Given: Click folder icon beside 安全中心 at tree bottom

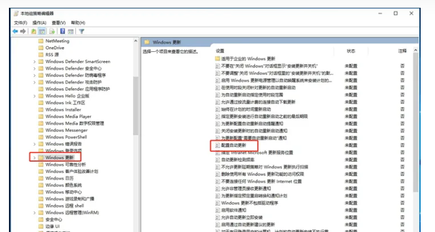Looking at the screenshot, I should click(x=41, y=219).
